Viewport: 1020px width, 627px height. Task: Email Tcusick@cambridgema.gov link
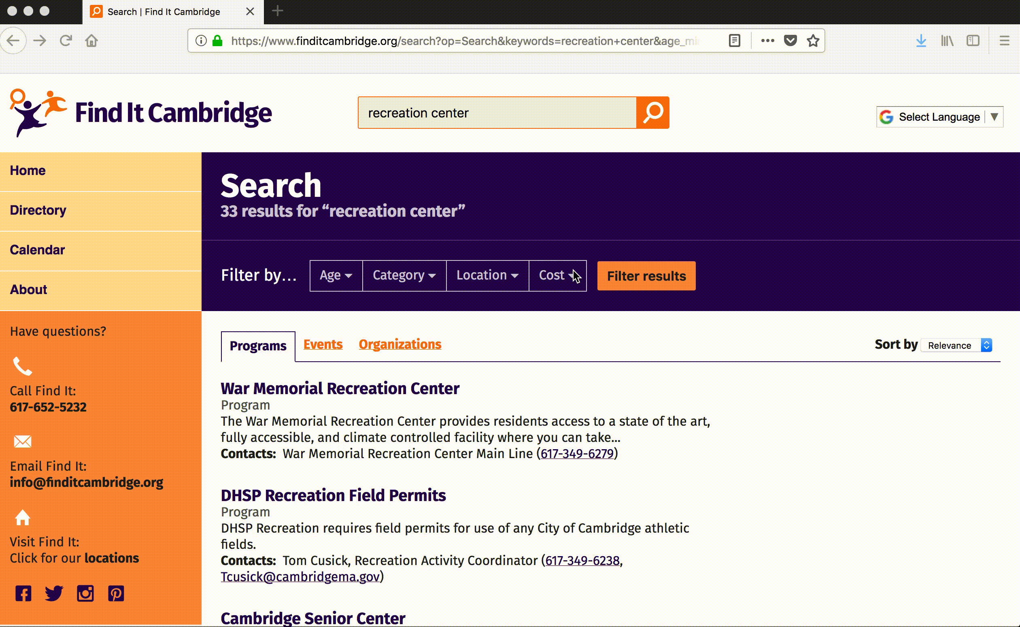click(300, 577)
